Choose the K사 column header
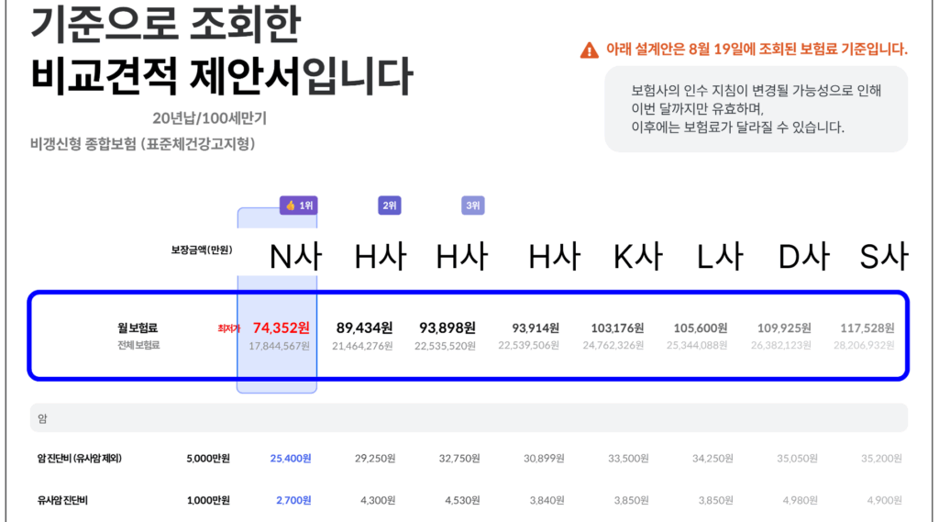This screenshot has height=522, width=939. pyautogui.click(x=637, y=258)
